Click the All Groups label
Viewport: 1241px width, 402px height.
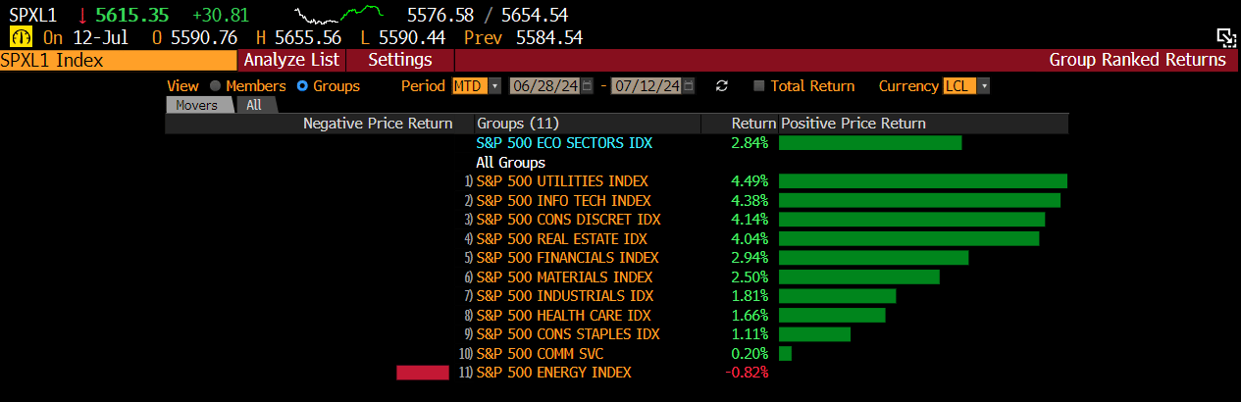510,163
